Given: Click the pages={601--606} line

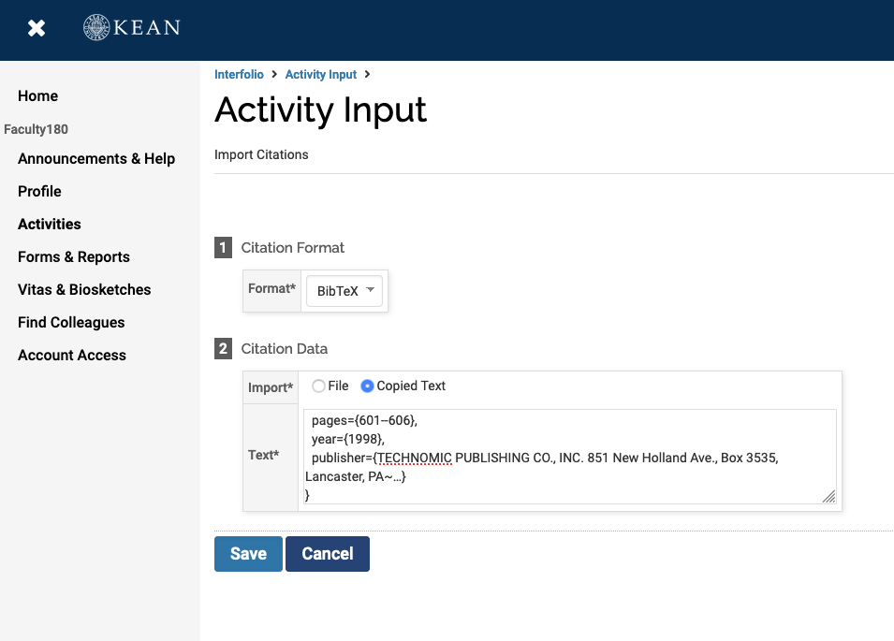Looking at the screenshot, I should tap(364, 420).
